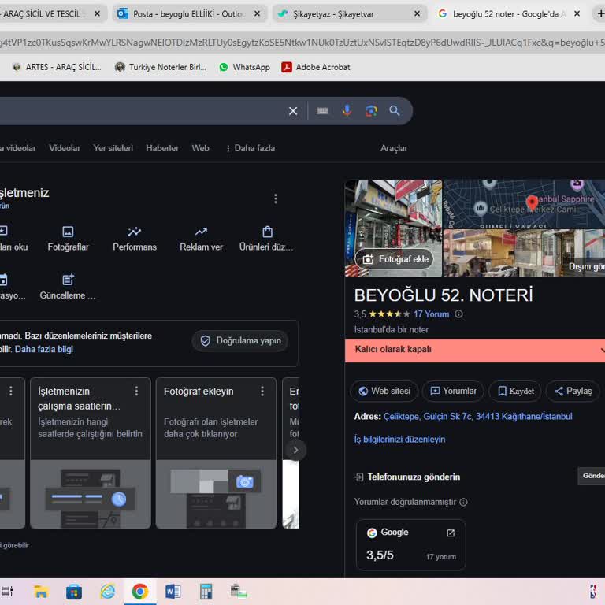Open the Güncelleme ekle shortcut
The height and width of the screenshot is (605, 605).
68,288
